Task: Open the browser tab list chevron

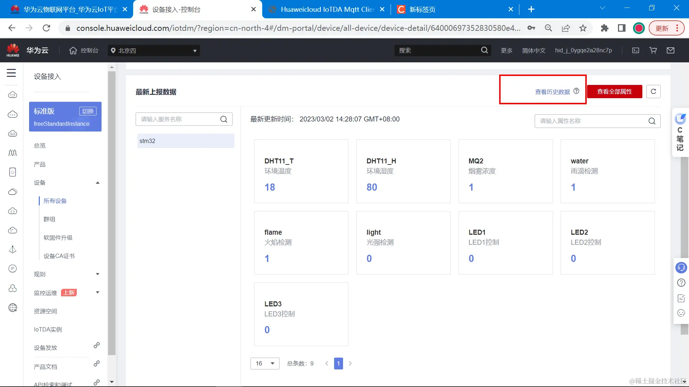Action: tap(603, 8)
